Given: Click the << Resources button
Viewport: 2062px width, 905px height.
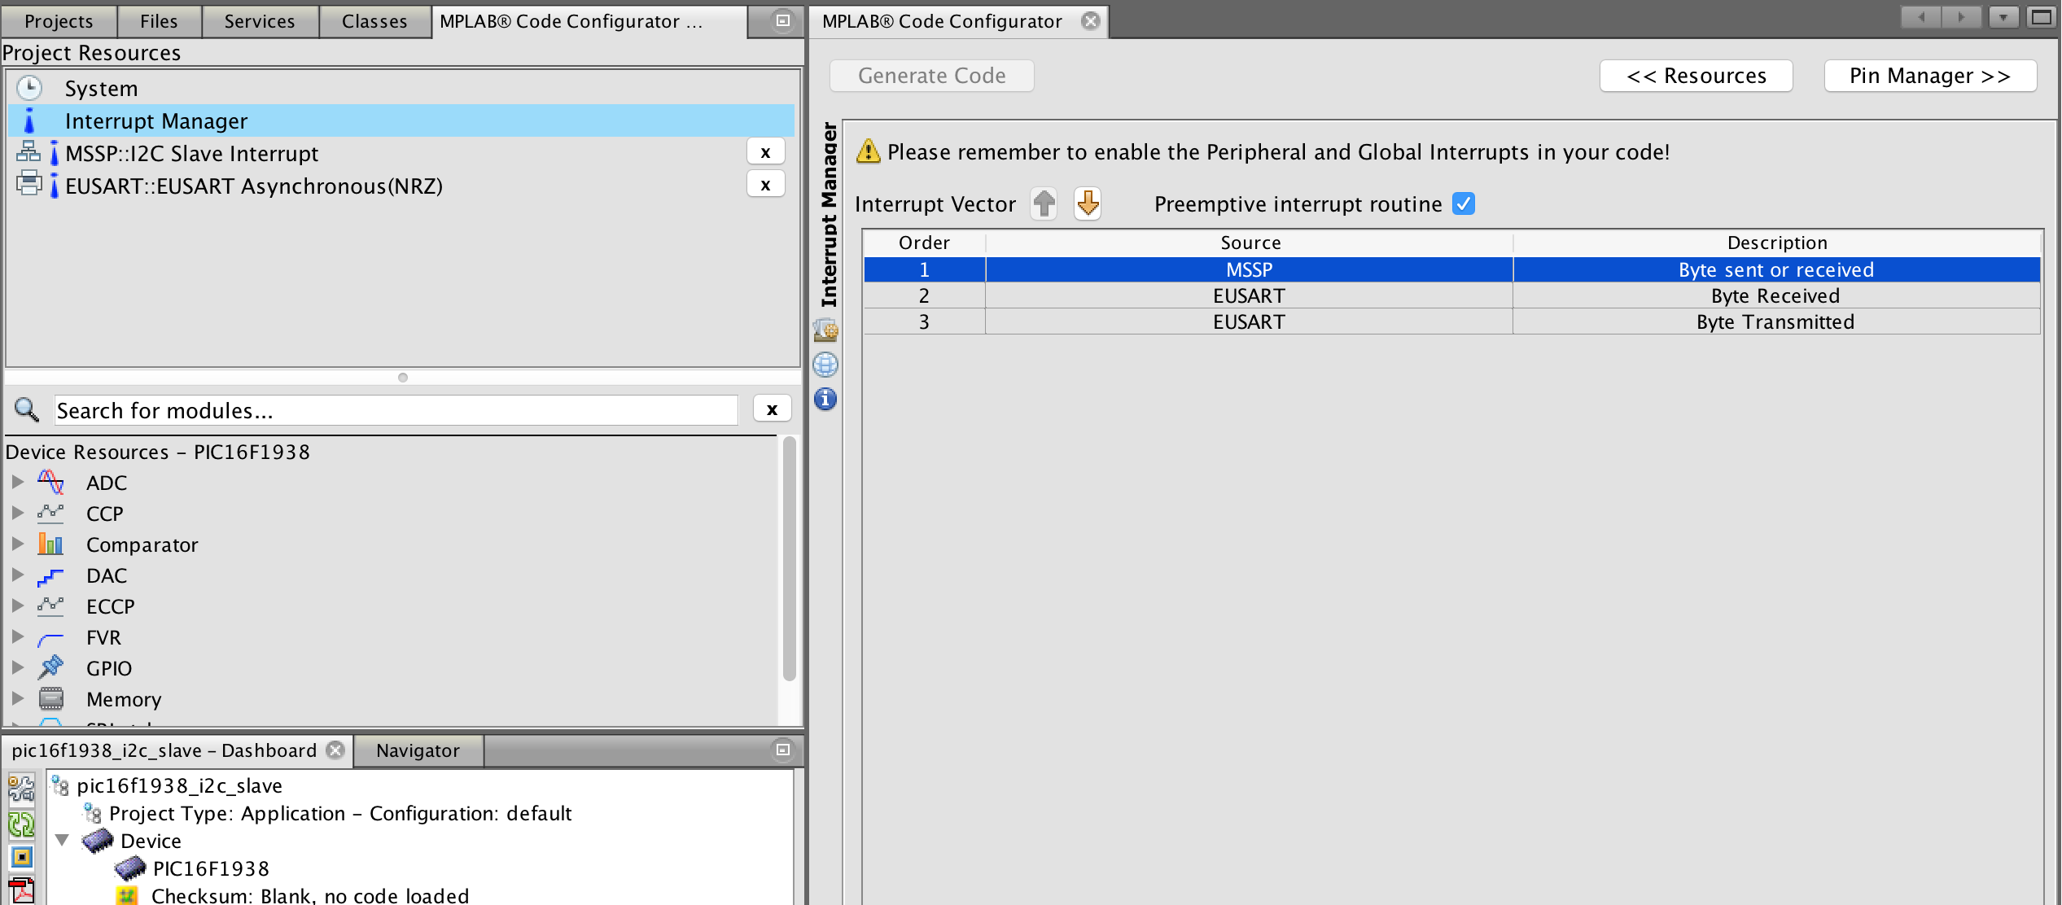Looking at the screenshot, I should coord(1696,76).
